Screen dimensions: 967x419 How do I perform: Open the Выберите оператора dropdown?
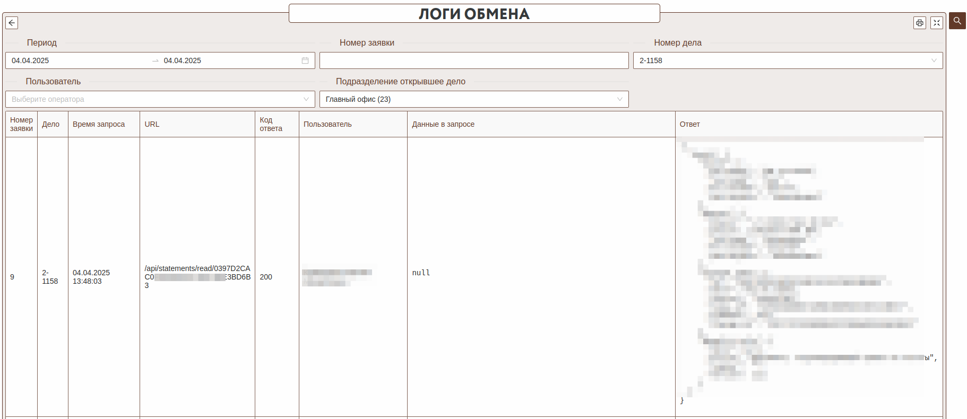tap(160, 99)
